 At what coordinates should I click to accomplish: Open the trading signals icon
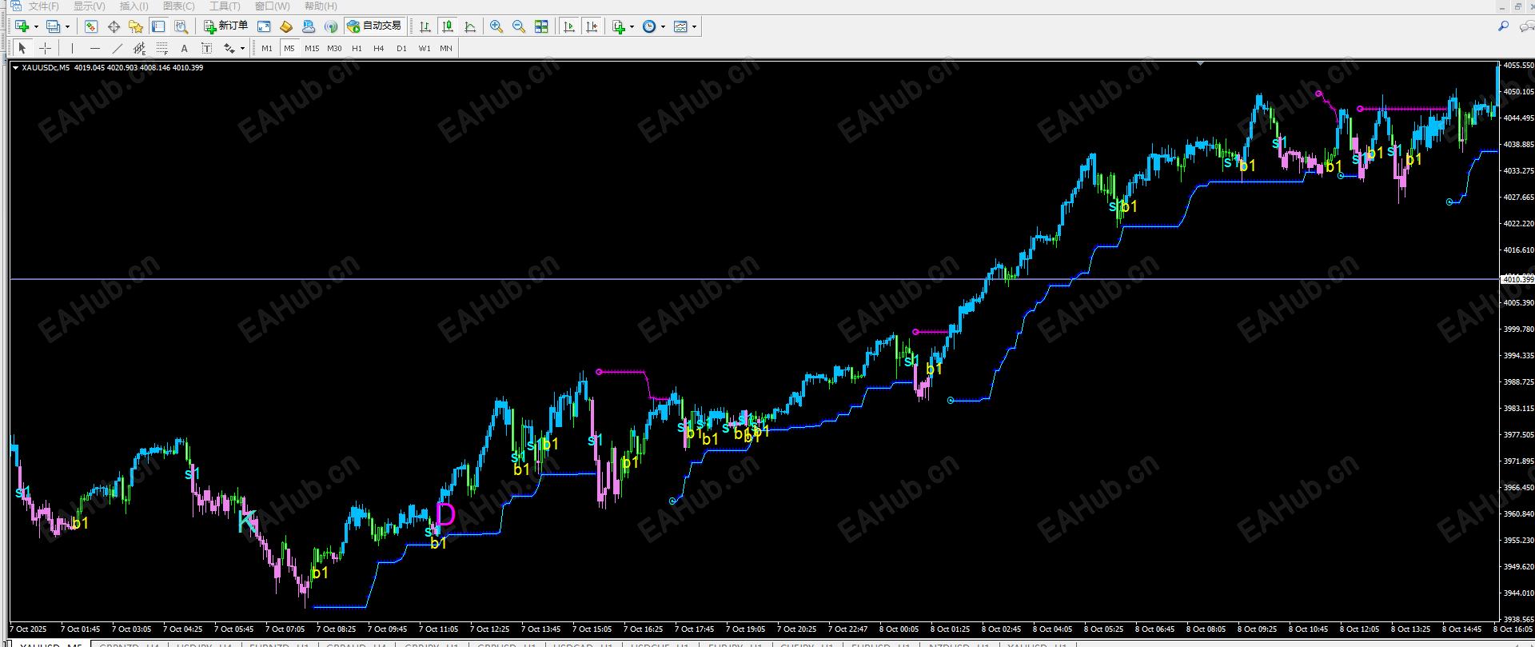tap(331, 26)
